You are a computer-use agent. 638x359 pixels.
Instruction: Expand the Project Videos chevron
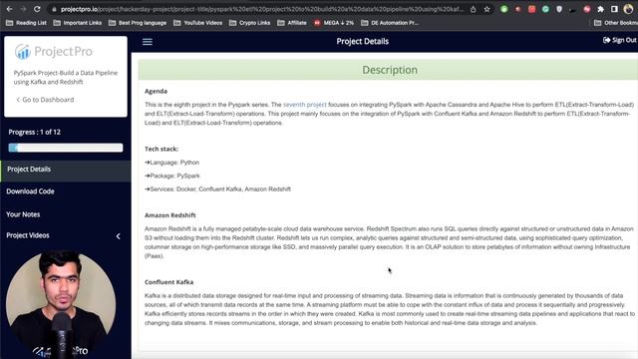118,236
